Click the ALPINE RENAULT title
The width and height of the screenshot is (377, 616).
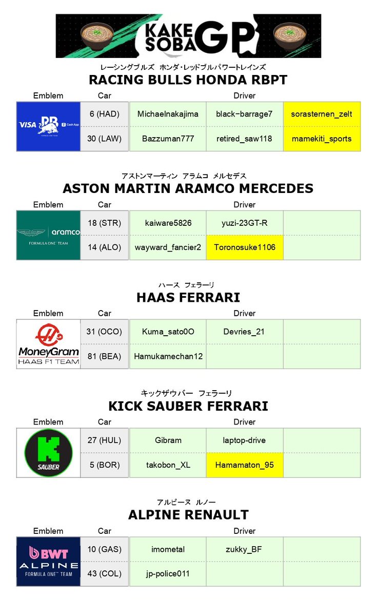[188, 515]
